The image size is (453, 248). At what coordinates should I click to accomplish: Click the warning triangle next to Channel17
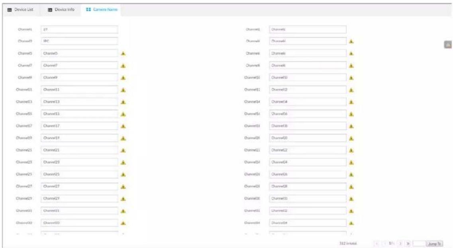124,126
